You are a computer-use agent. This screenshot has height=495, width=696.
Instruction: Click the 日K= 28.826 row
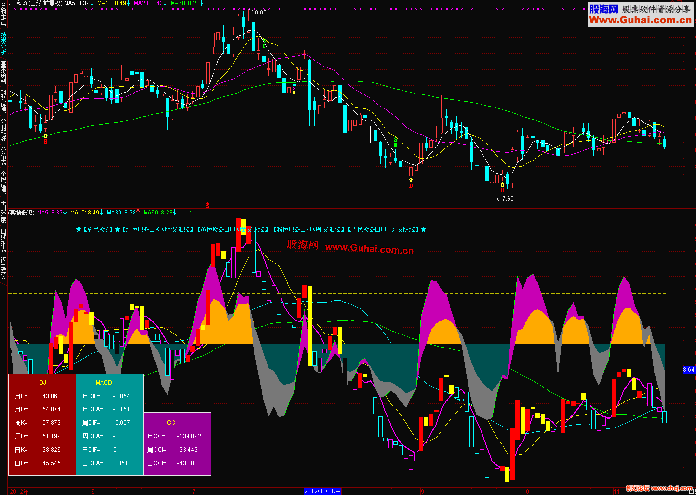tap(38, 450)
